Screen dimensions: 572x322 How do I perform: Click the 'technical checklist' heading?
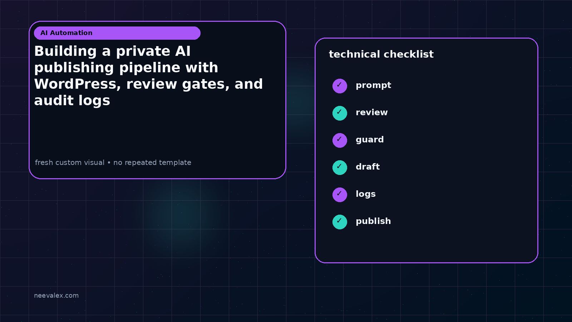coord(381,54)
